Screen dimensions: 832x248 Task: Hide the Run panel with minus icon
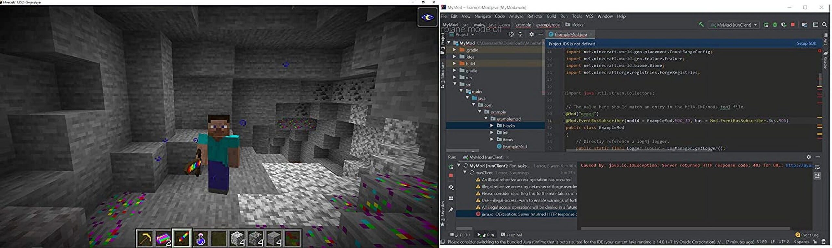(818, 157)
